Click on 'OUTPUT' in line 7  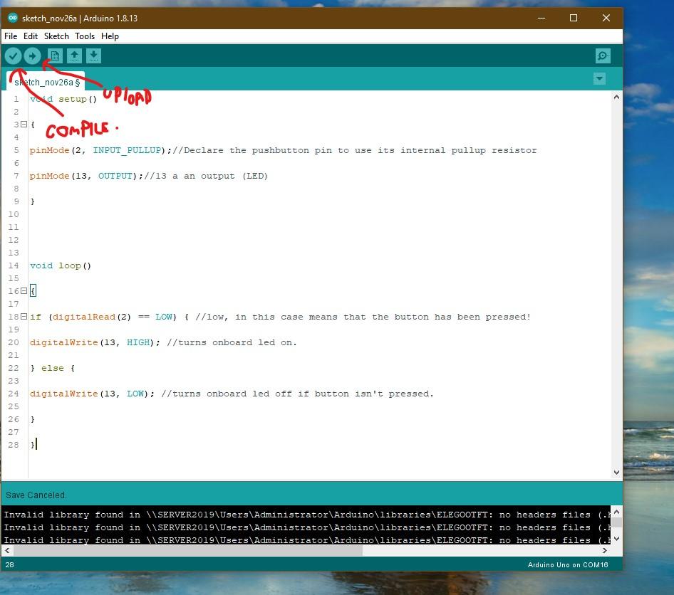(x=115, y=176)
